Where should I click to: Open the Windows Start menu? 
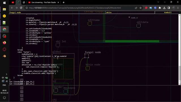pos(5,3)
